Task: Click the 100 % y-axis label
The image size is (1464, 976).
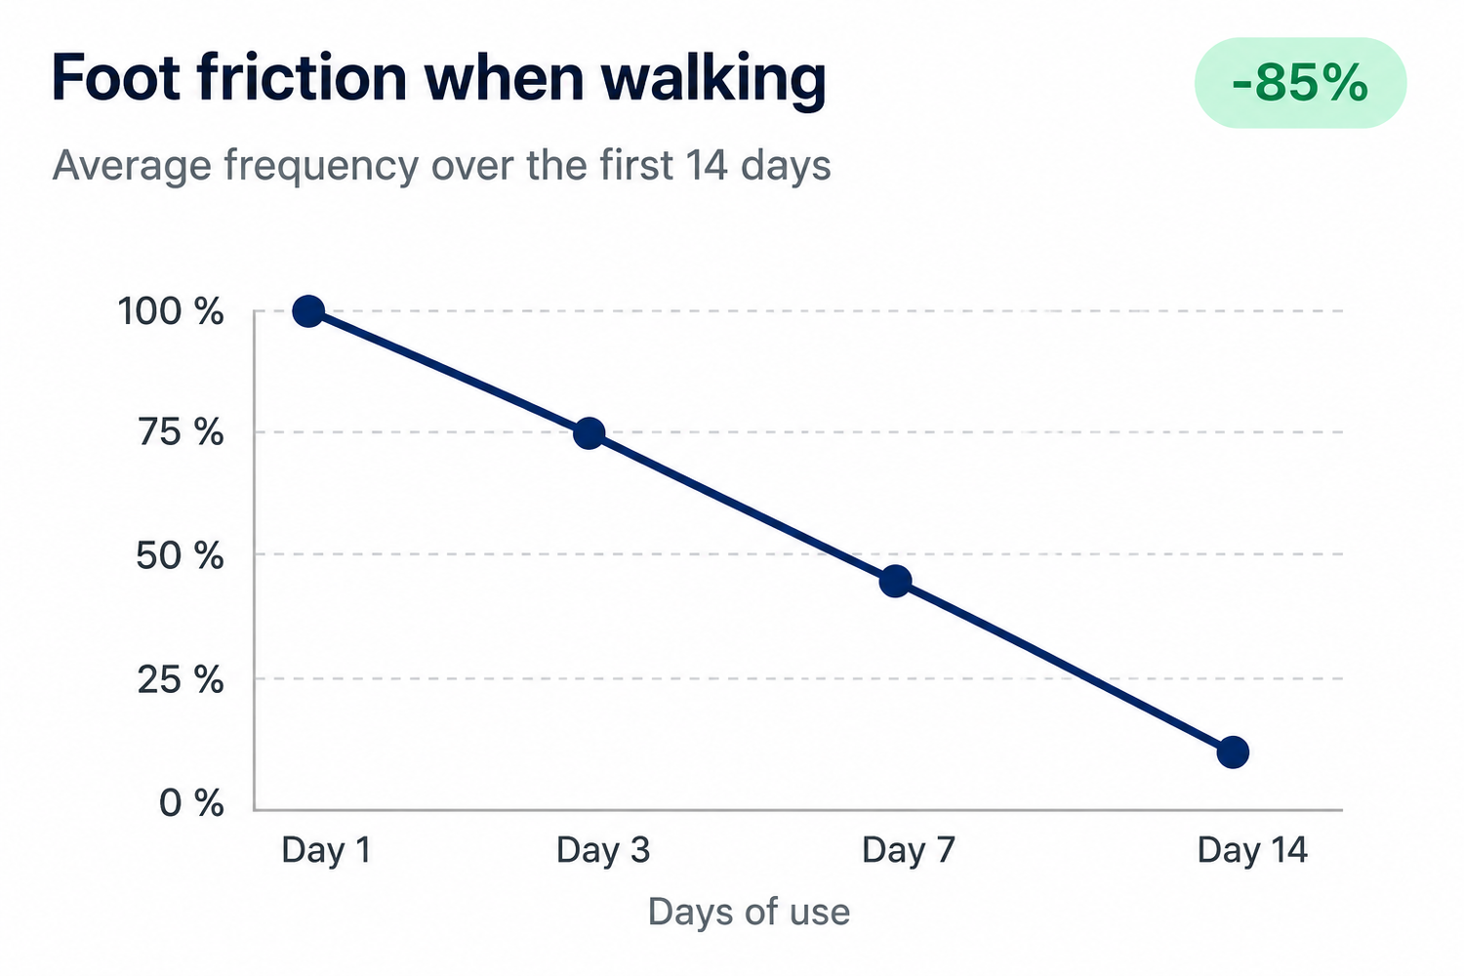Action: 171,312
